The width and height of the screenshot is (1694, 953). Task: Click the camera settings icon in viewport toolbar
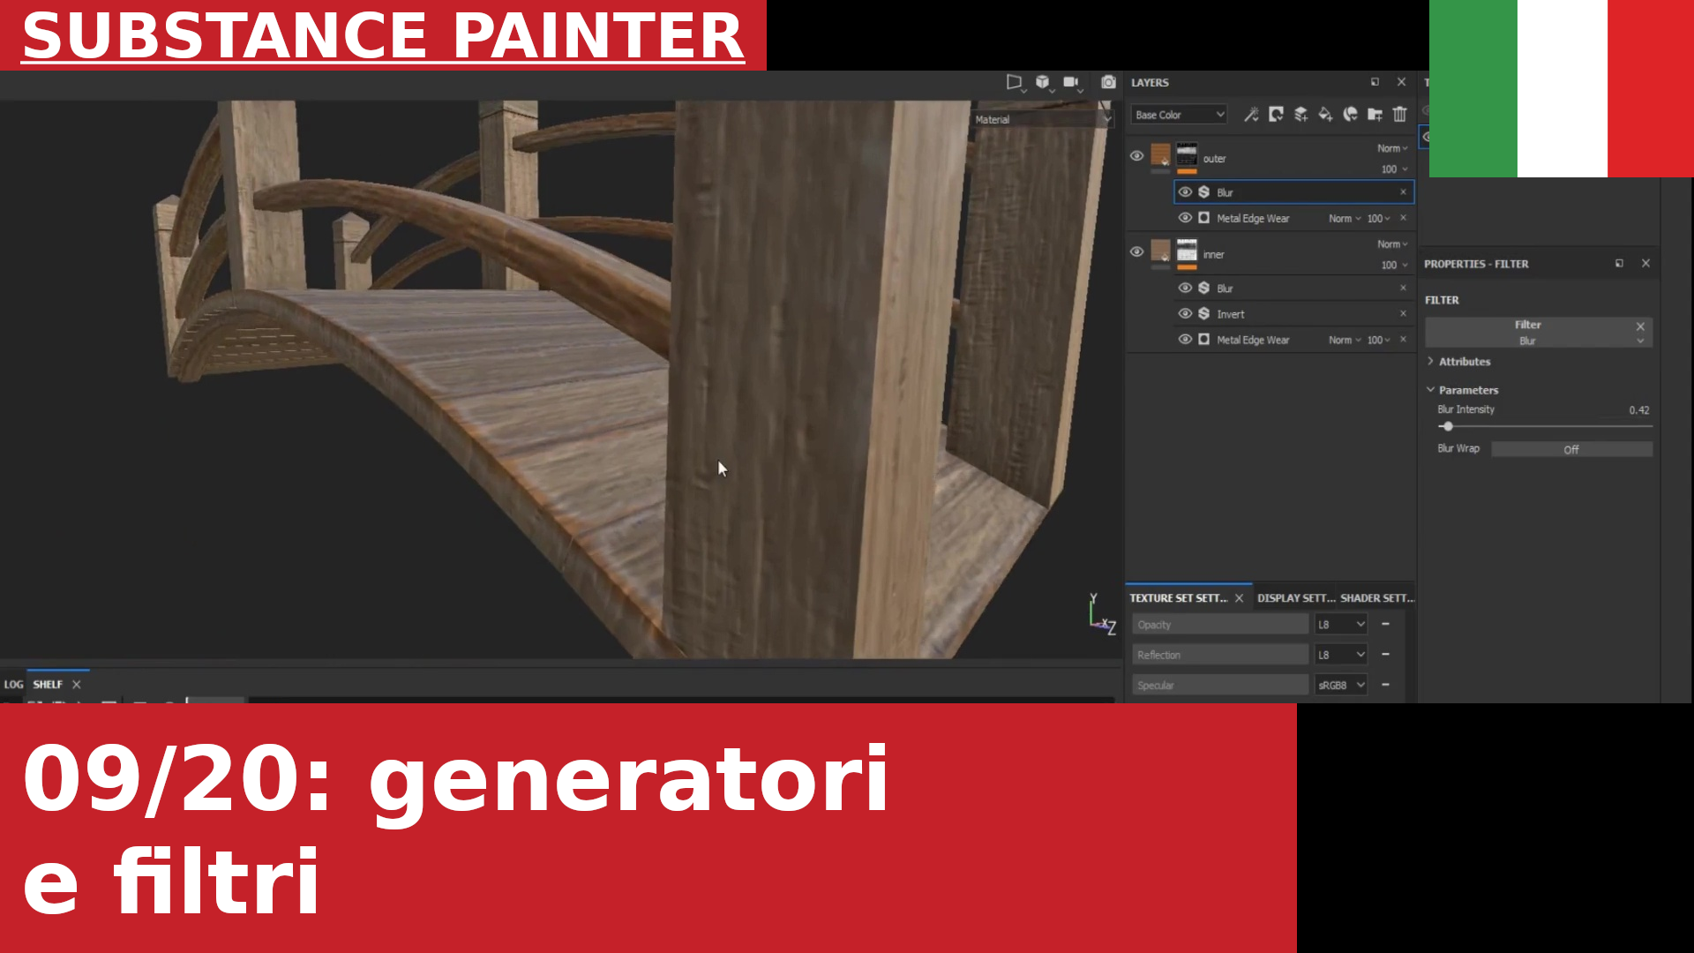point(1072,83)
